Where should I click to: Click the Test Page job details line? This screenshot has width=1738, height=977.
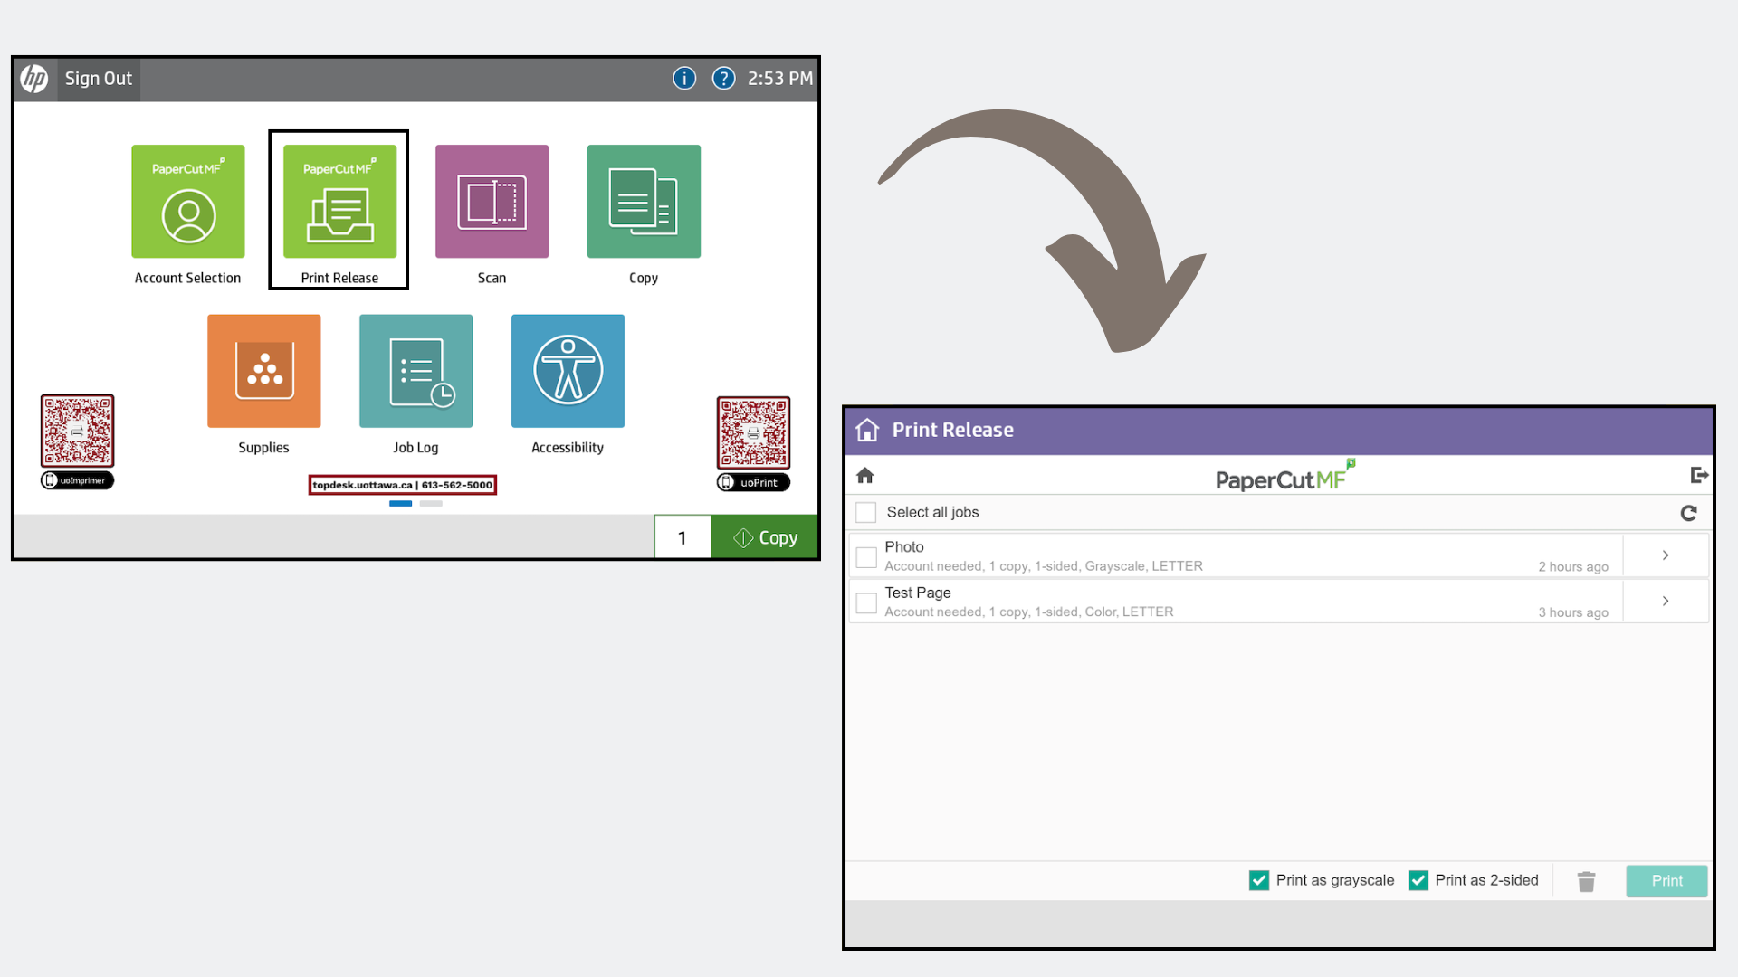(x=1029, y=612)
